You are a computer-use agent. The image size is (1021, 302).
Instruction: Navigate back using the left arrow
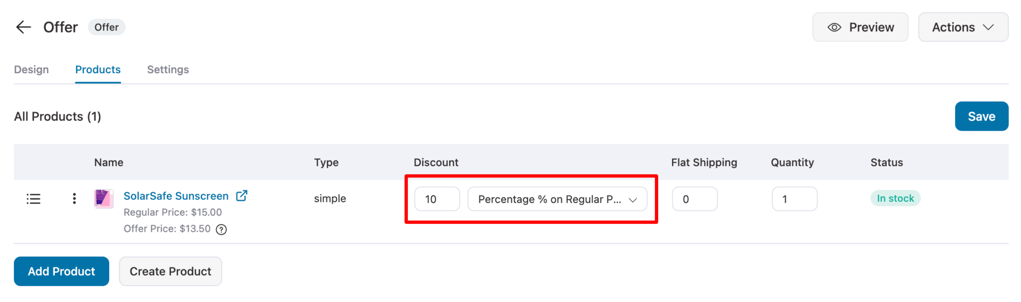(x=23, y=27)
